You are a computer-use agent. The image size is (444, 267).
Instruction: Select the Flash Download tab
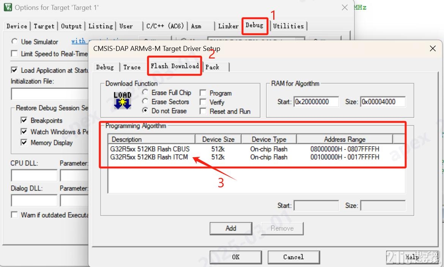(175, 66)
